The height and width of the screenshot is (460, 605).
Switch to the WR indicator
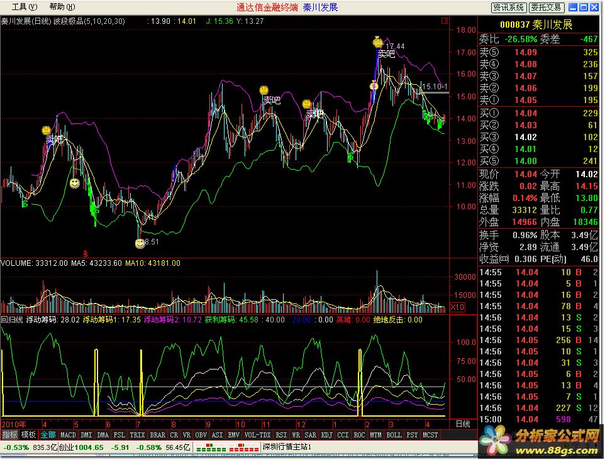click(296, 435)
